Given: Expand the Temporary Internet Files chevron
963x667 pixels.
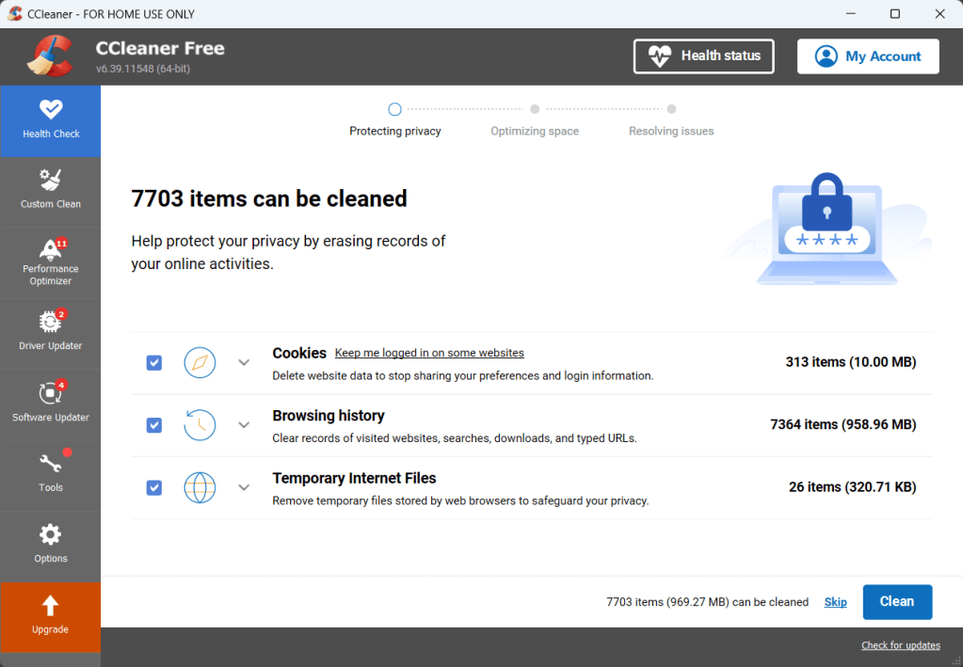Looking at the screenshot, I should tap(244, 487).
